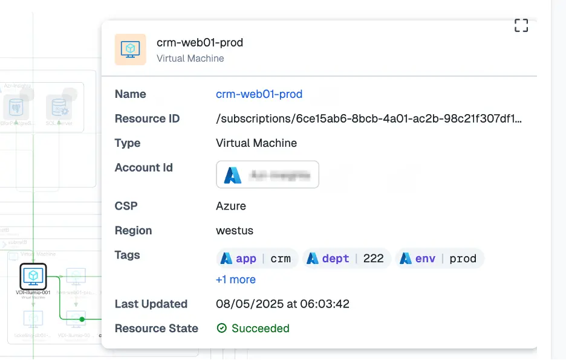Click the ticketing-db01 machine icon
This screenshot has height=360, width=566.
tap(33, 319)
